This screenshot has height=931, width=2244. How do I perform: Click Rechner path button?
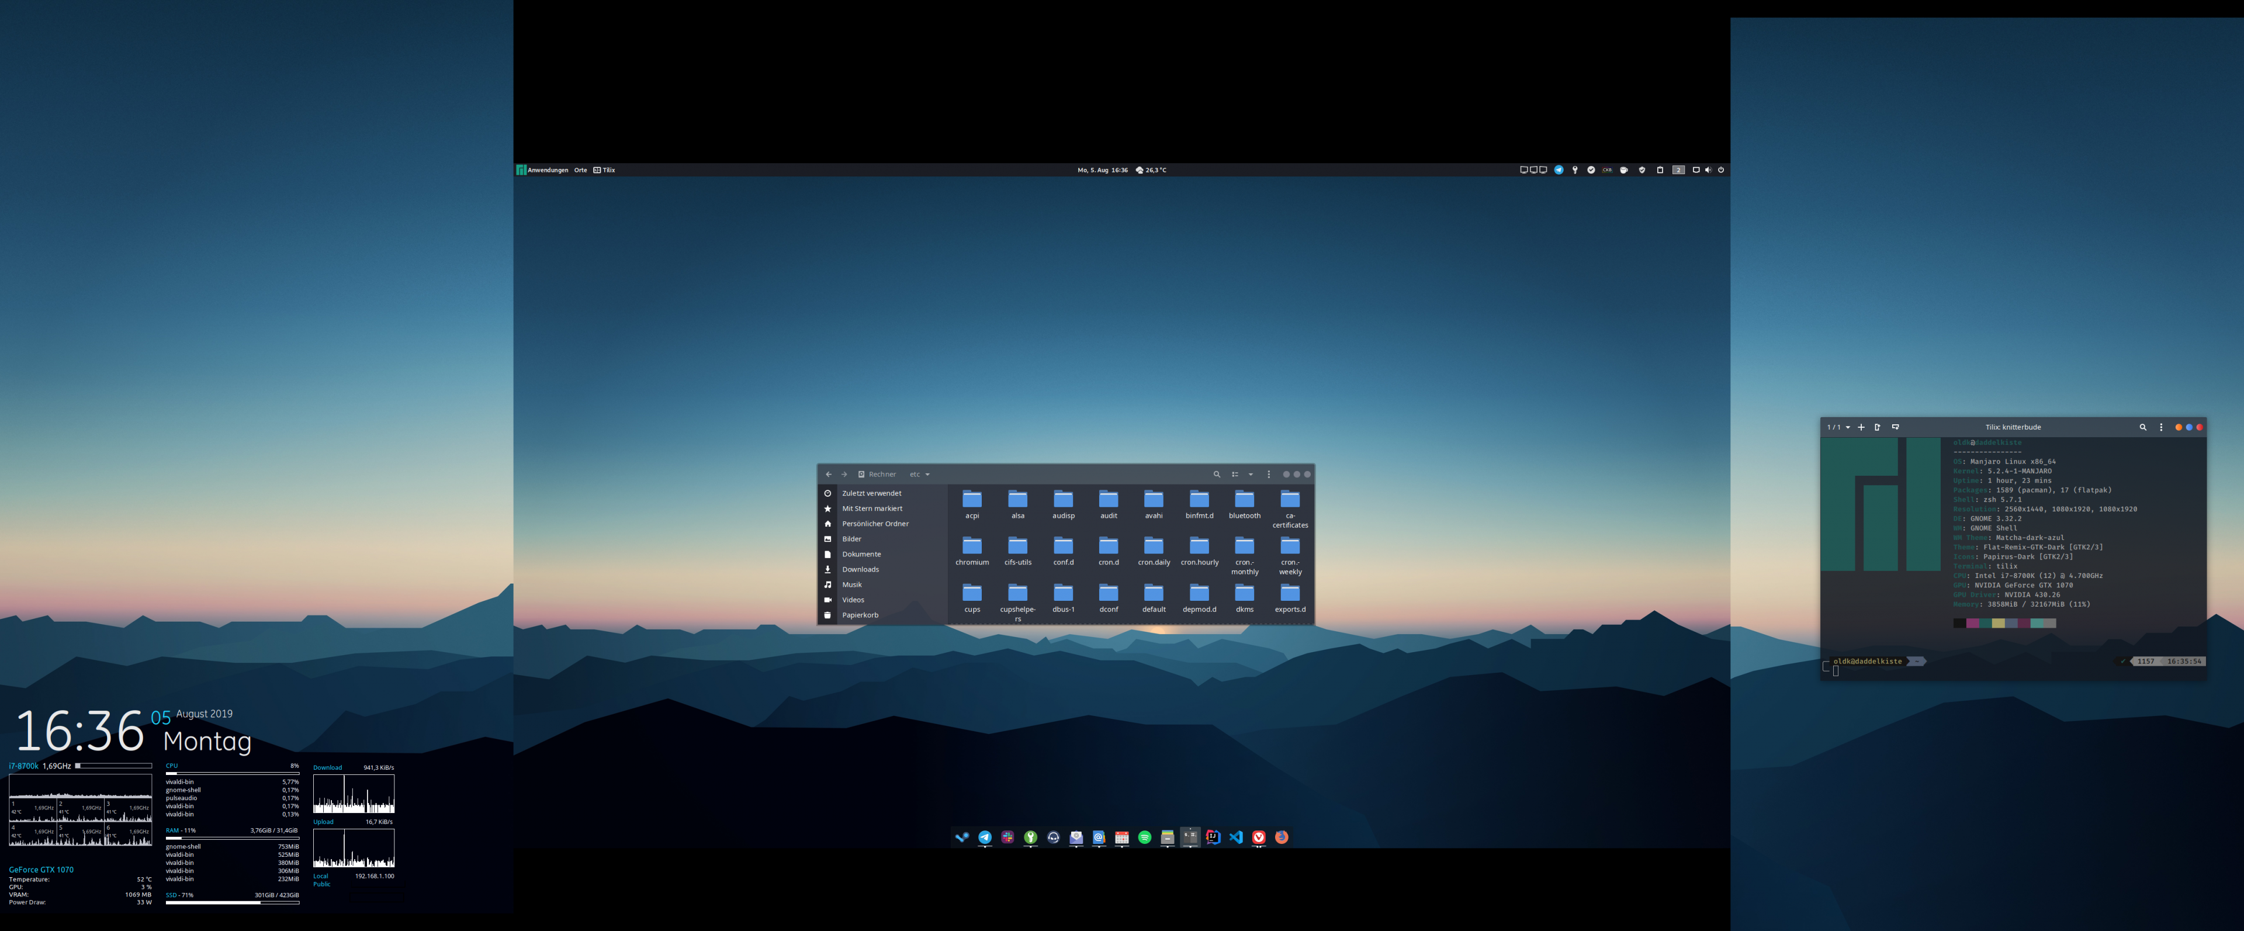[877, 475]
